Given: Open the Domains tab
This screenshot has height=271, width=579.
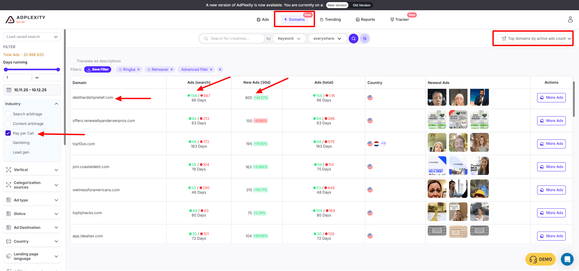Looking at the screenshot, I should 294,20.
